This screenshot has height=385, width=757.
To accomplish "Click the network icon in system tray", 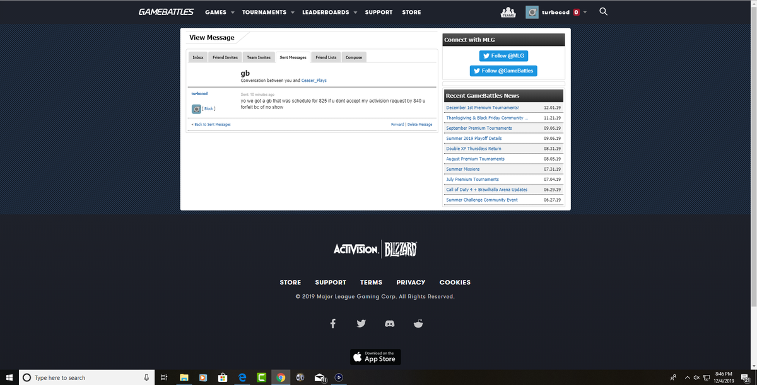I will 707,377.
